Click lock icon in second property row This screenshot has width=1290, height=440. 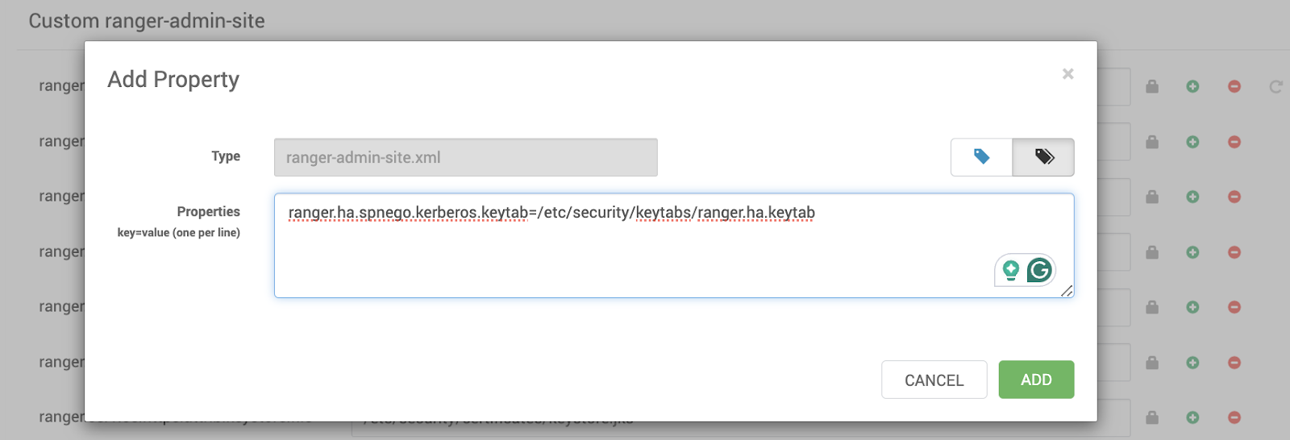pyautogui.click(x=1152, y=142)
